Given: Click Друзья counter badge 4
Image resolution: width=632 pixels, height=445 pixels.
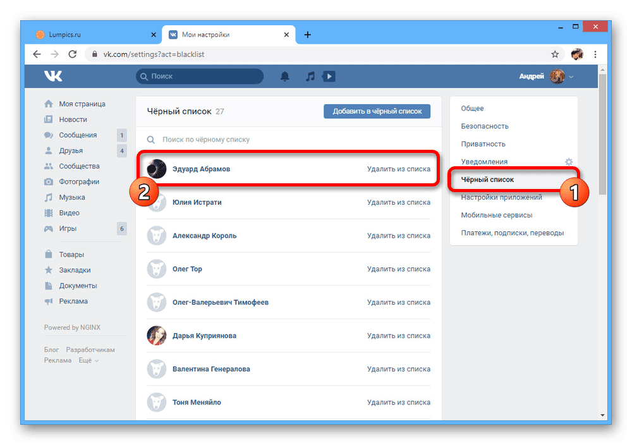Looking at the screenshot, I should tap(122, 150).
